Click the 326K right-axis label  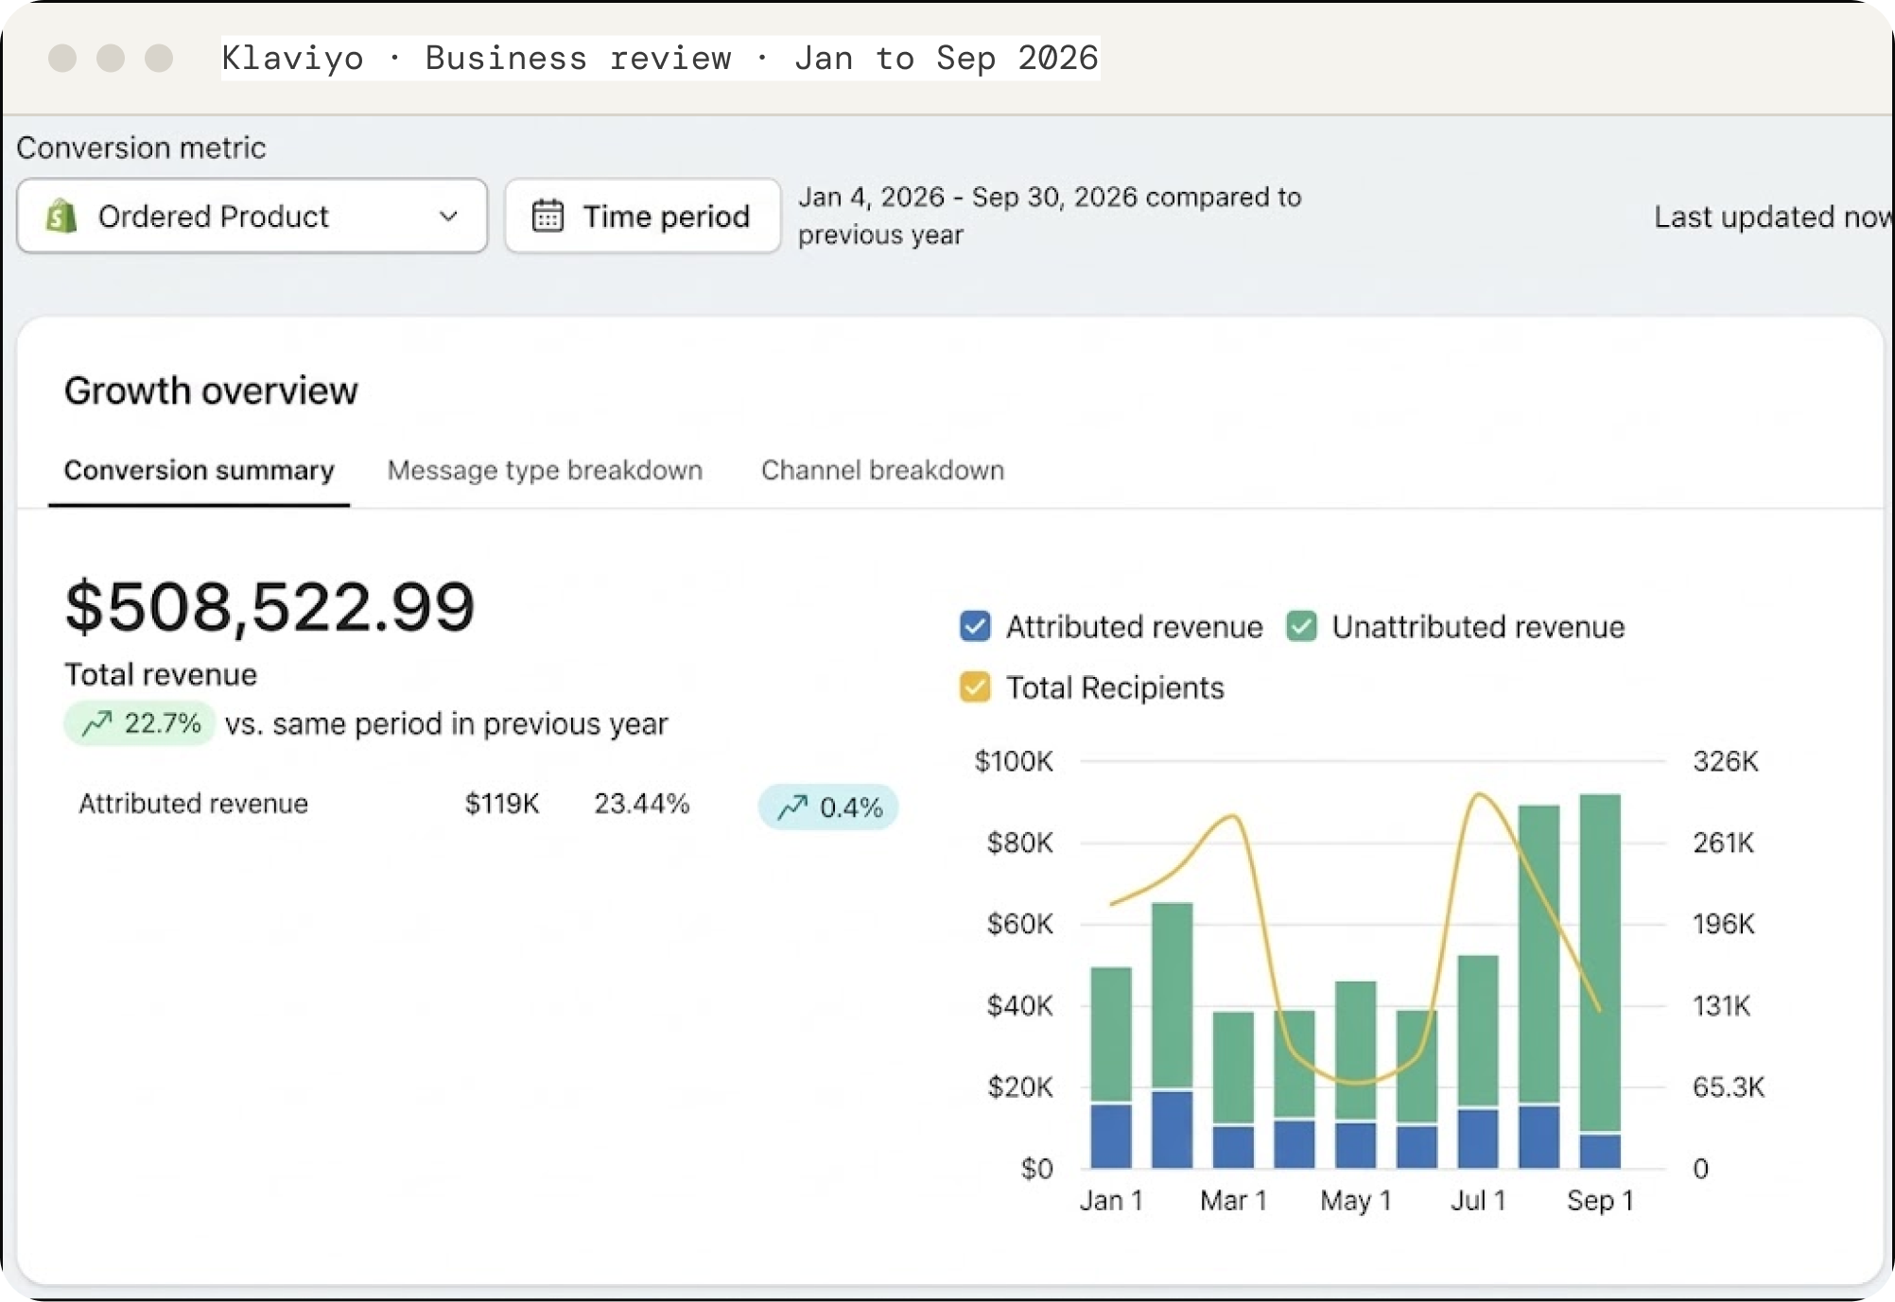[1726, 761]
